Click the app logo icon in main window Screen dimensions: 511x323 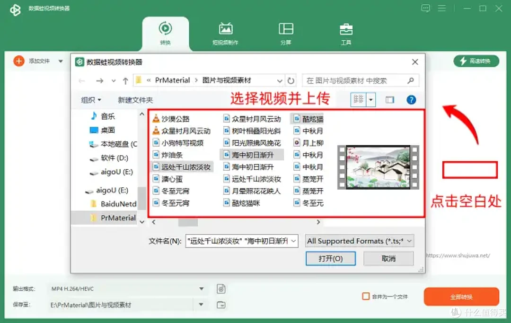coord(15,9)
